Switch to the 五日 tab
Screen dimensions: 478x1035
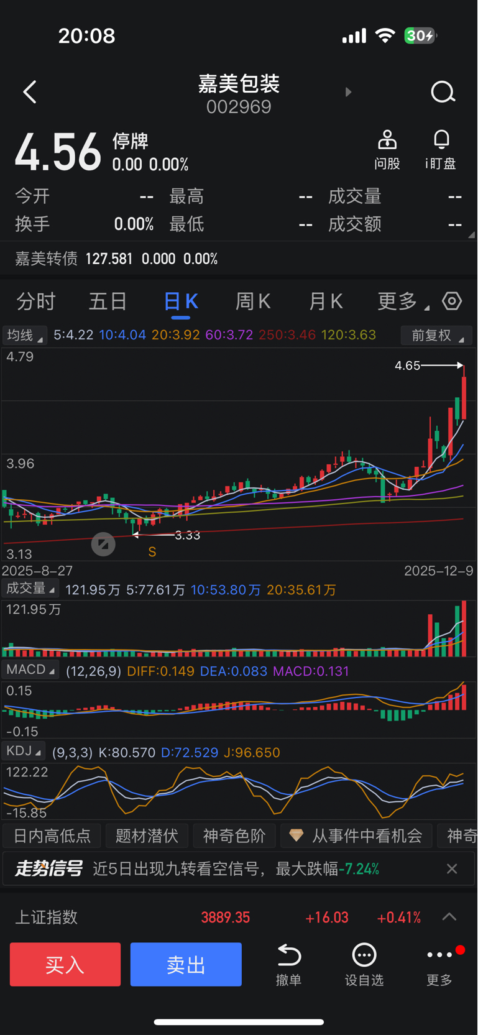[x=108, y=301]
